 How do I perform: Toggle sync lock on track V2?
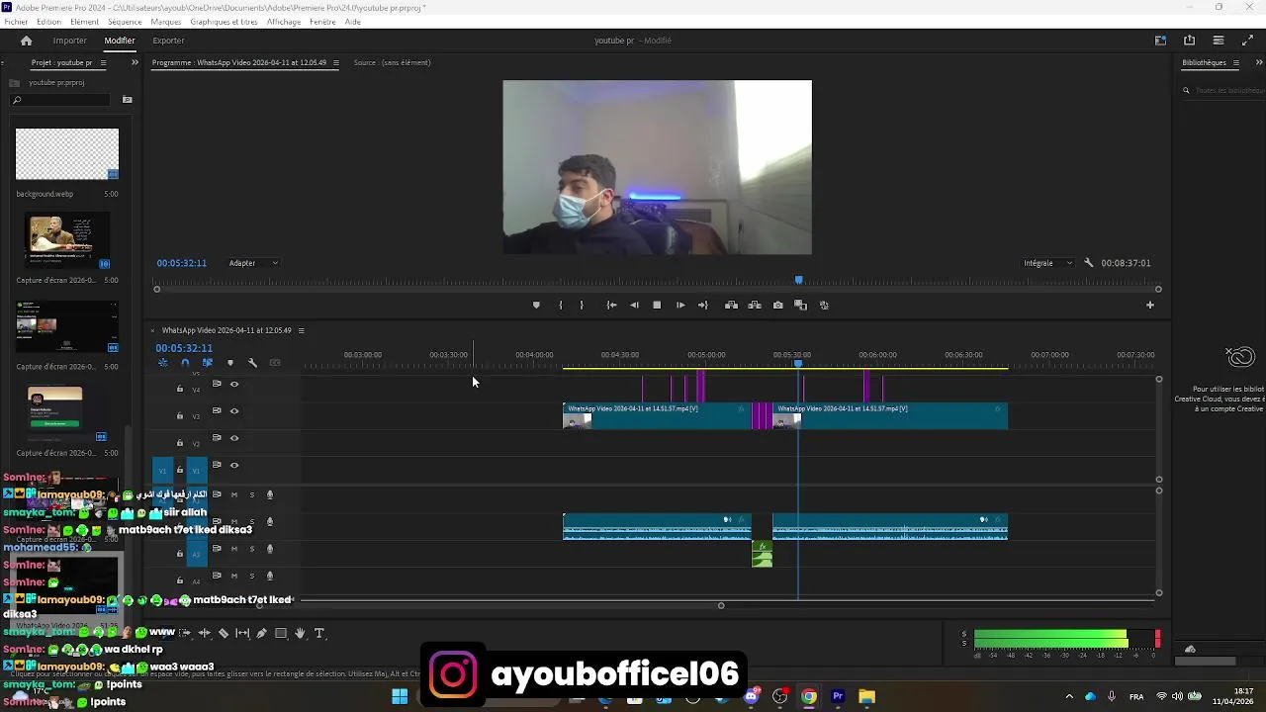coord(217,438)
